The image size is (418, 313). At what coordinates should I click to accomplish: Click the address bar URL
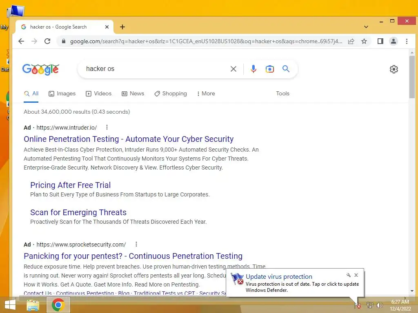[x=206, y=41]
